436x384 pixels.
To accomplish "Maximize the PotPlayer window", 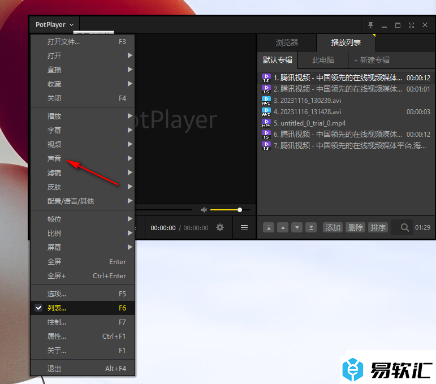I will click(x=398, y=25).
